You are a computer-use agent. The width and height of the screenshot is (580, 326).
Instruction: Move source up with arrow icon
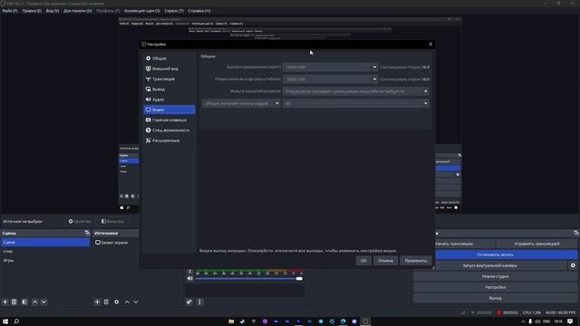pos(127,302)
